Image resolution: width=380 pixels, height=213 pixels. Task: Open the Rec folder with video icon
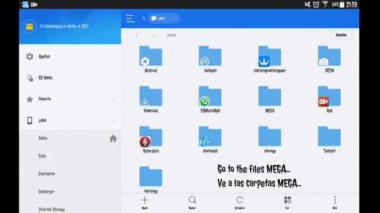(x=330, y=99)
